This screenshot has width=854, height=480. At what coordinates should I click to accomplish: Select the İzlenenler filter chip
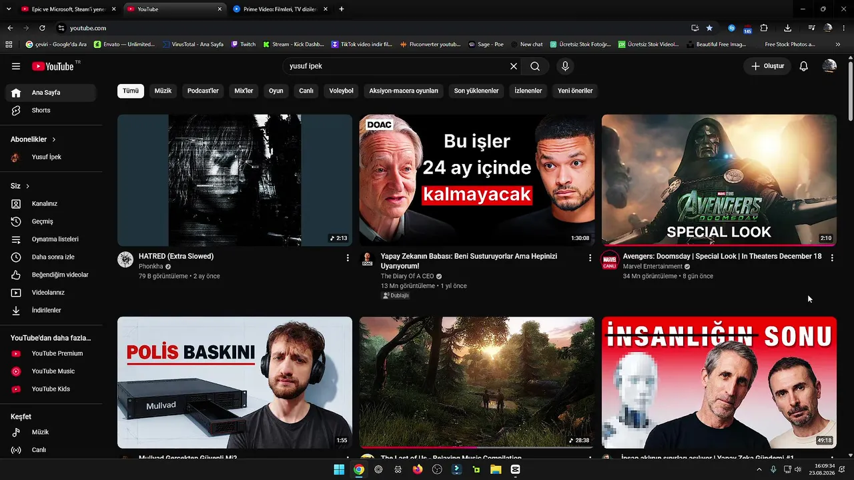[528, 91]
